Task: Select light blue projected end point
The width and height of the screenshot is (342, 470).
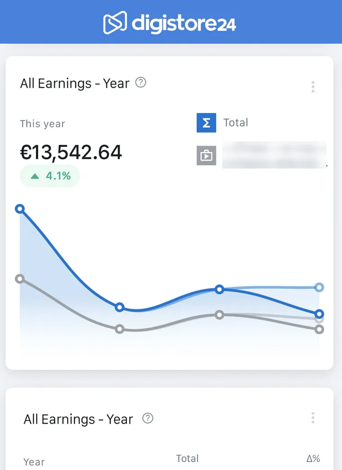Action: point(319,287)
